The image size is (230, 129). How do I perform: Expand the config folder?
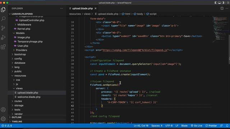18,58
